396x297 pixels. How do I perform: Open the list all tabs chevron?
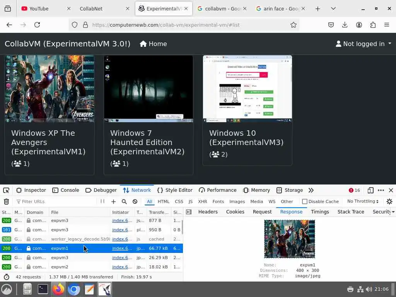(333, 9)
